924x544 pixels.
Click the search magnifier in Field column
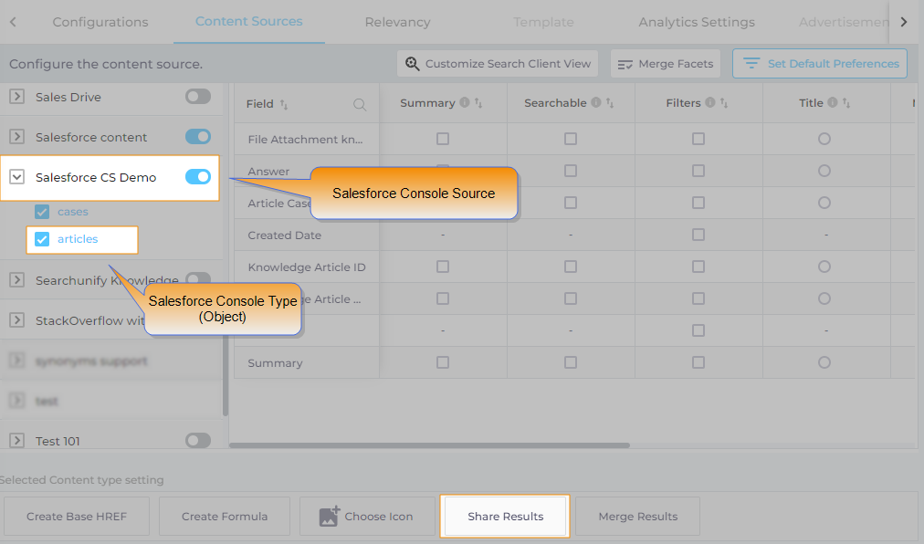pos(360,105)
